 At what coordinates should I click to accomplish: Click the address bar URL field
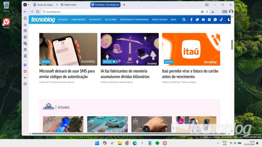[x=120, y=12]
